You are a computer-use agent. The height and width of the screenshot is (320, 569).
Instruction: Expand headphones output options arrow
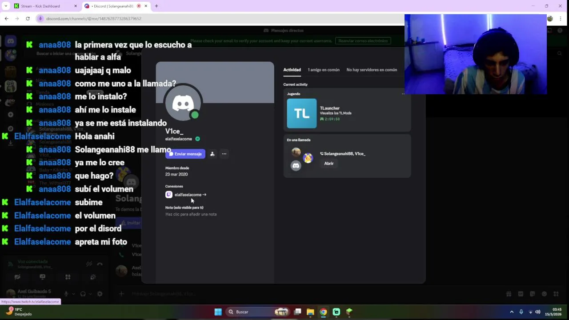pos(90,294)
